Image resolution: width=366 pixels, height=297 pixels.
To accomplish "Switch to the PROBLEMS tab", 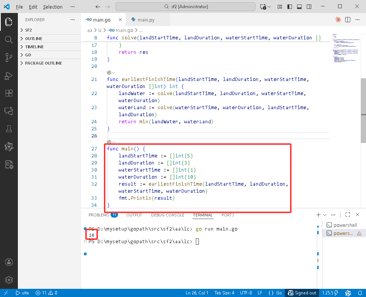I will point(103,215).
